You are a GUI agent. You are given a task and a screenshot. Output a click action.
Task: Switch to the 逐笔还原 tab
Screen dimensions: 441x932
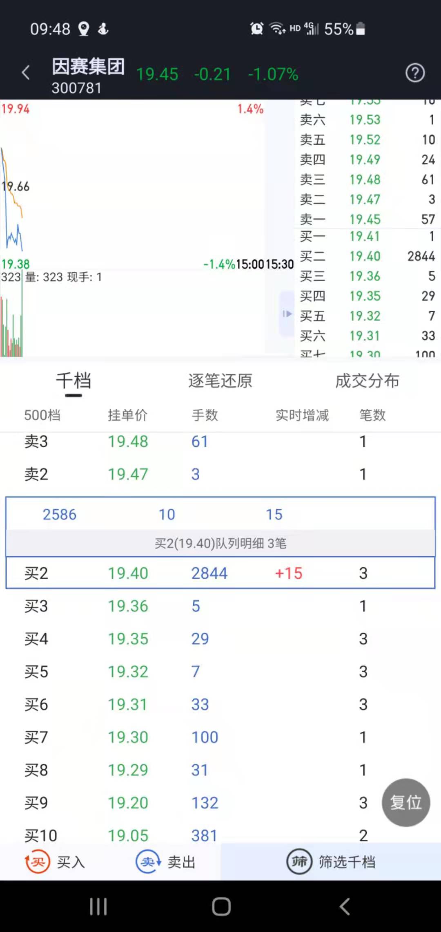click(x=220, y=381)
